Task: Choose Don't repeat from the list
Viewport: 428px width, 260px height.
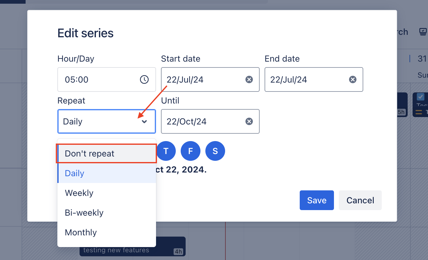Action: click(107, 153)
